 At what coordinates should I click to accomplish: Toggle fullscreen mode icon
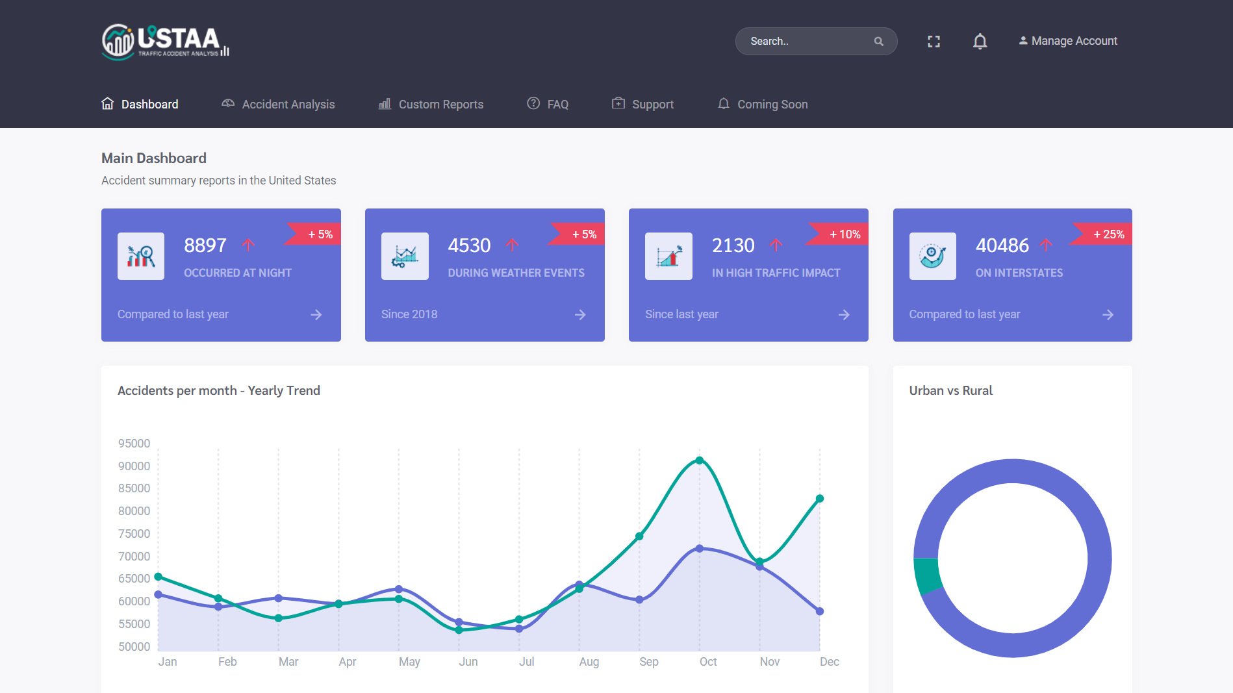(x=934, y=42)
